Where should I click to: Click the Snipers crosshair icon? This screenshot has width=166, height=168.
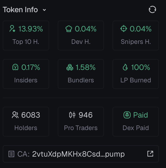124,29
